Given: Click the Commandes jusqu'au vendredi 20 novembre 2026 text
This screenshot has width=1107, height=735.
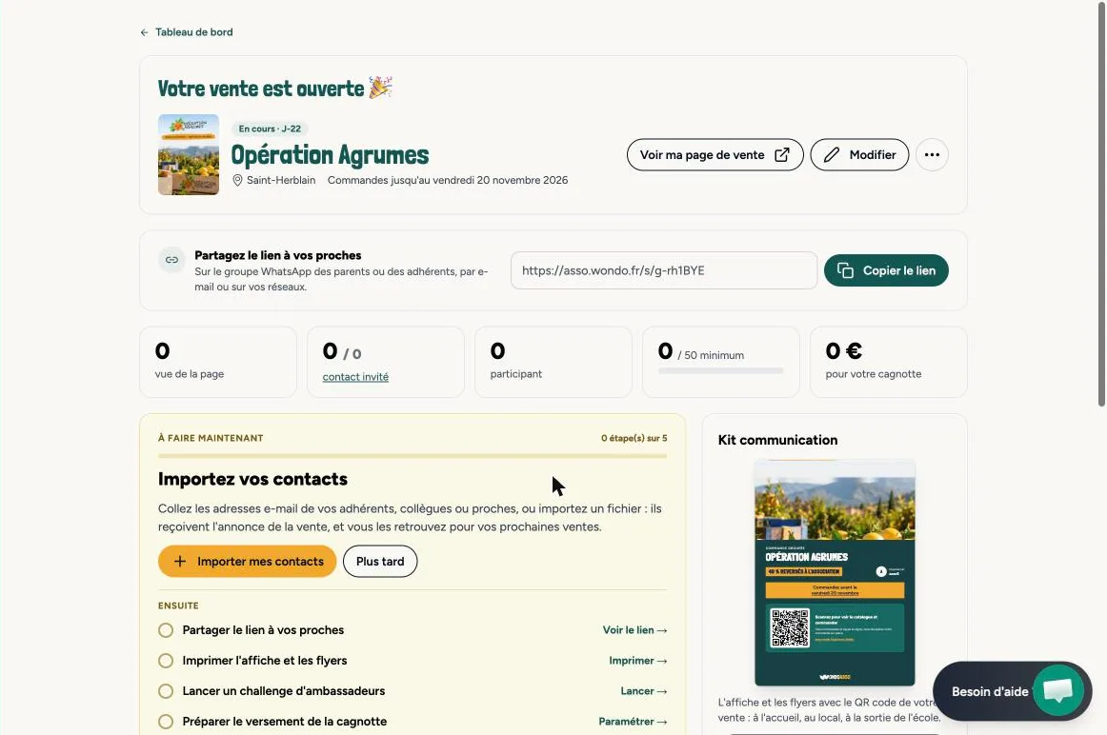Looking at the screenshot, I should click(448, 181).
